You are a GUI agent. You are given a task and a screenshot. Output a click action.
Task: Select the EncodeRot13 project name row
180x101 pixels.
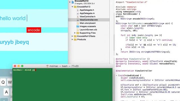82,1
